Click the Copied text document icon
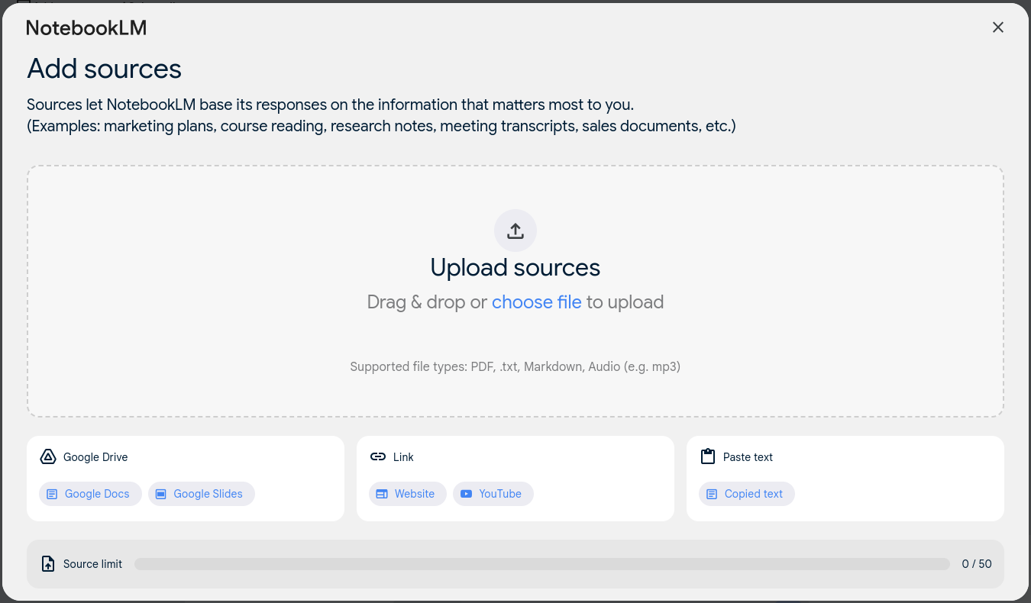The image size is (1031, 603). (712, 494)
